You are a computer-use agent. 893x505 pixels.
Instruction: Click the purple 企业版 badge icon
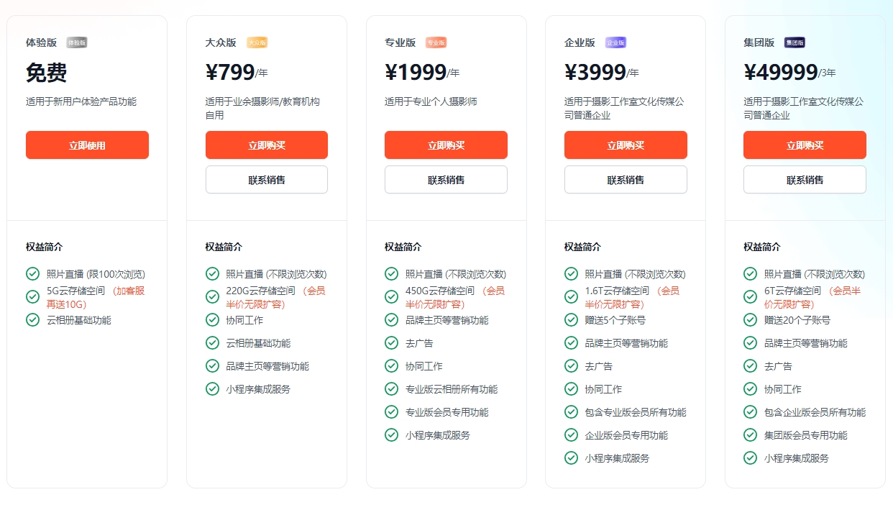click(615, 42)
